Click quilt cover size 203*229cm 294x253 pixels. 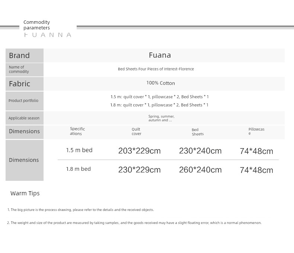tap(139, 151)
